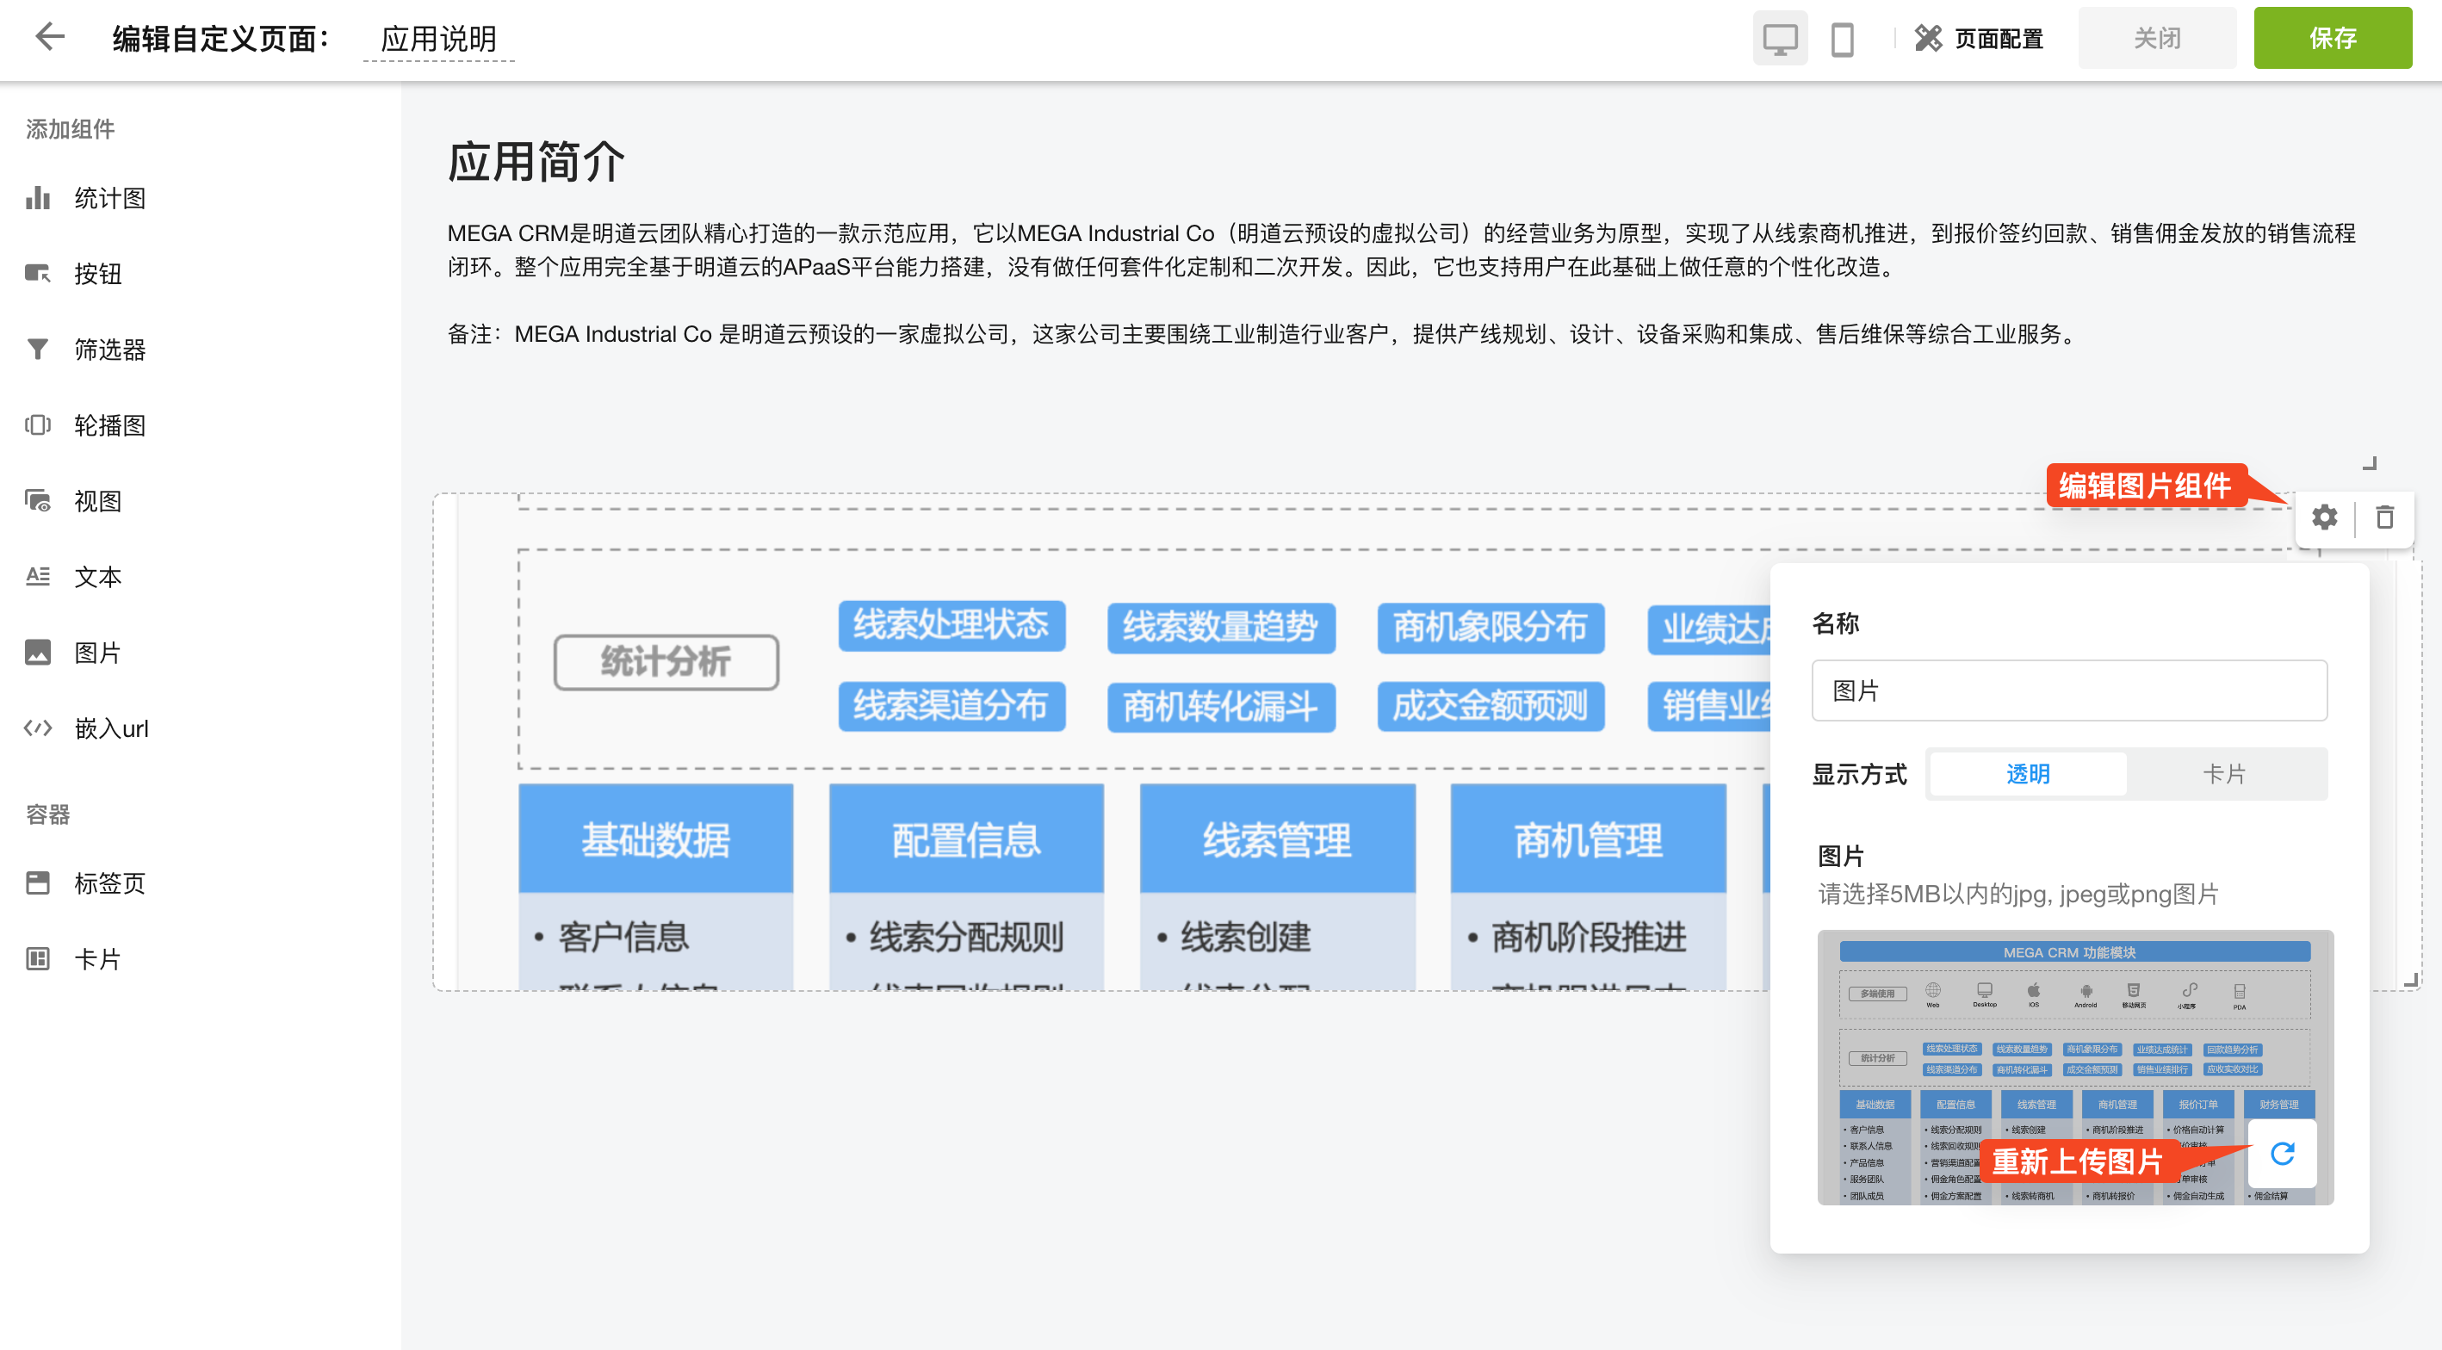
Task: Add a 轮播图 component
Action: pyautogui.click(x=110, y=425)
